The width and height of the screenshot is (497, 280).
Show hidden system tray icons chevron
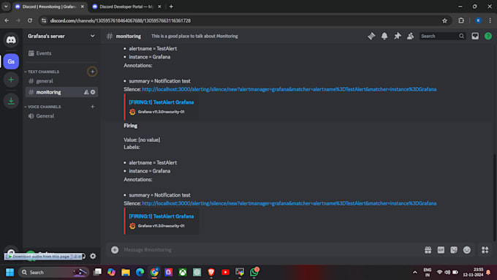(x=414, y=273)
